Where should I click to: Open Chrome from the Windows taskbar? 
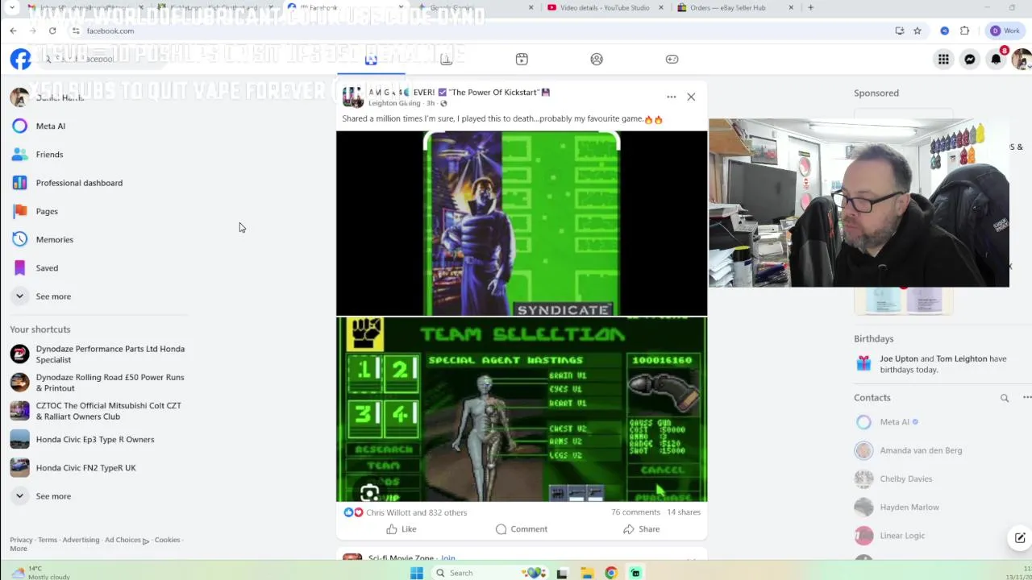[x=611, y=573]
